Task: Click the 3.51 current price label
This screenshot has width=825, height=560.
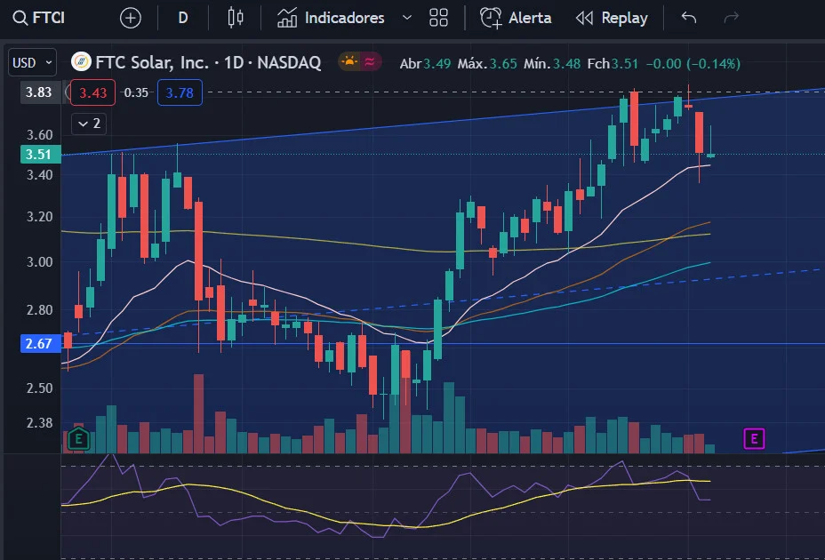Action: pos(41,154)
